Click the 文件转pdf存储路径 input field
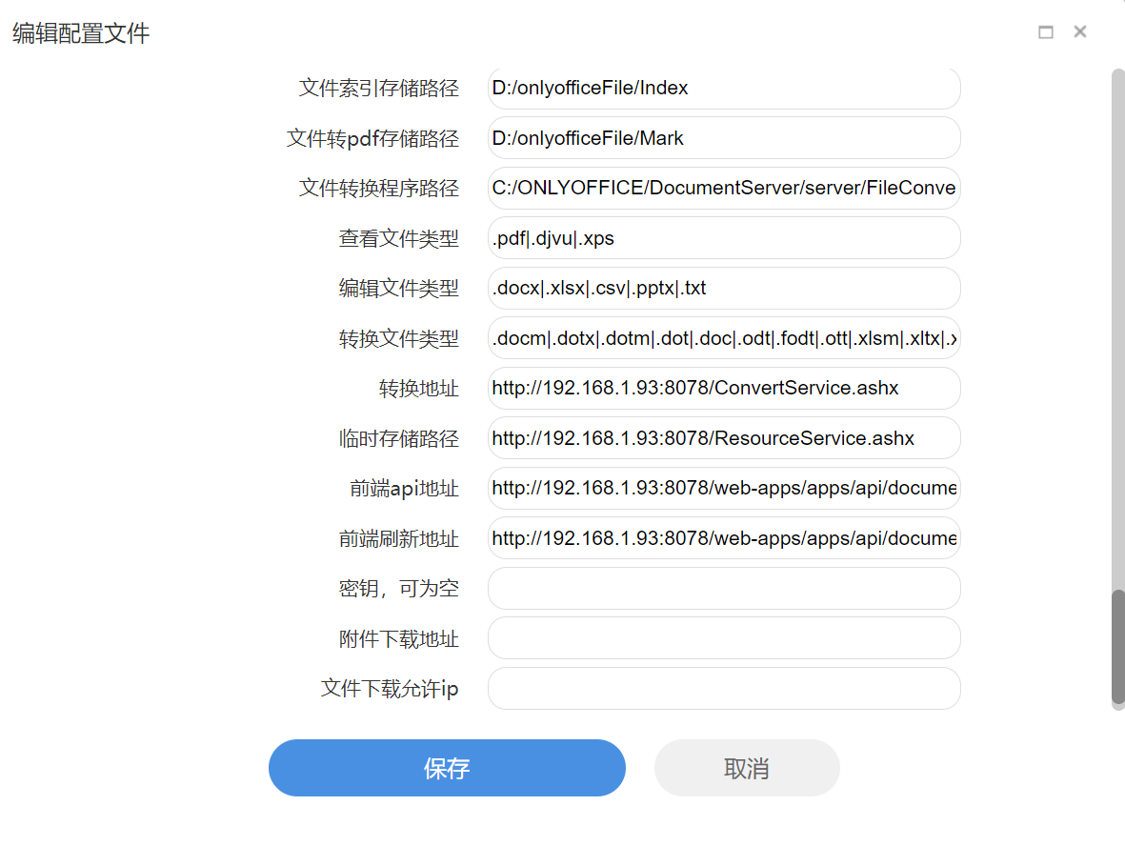The image size is (1125, 846). (x=724, y=138)
